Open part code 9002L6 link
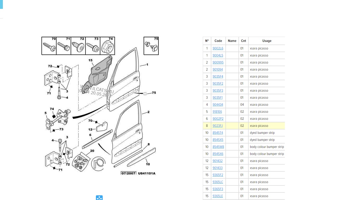356x200 pixels. [x=218, y=48]
